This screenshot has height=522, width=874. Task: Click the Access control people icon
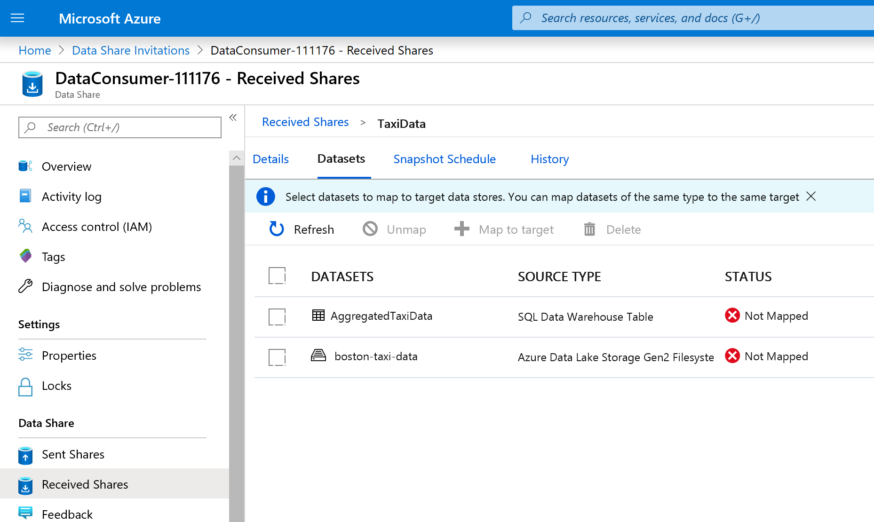[x=25, y=226]
